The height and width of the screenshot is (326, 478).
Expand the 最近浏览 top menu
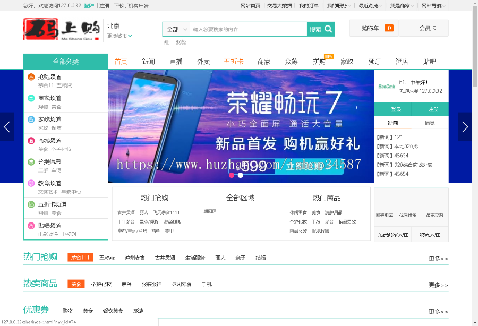coord(370,6)
